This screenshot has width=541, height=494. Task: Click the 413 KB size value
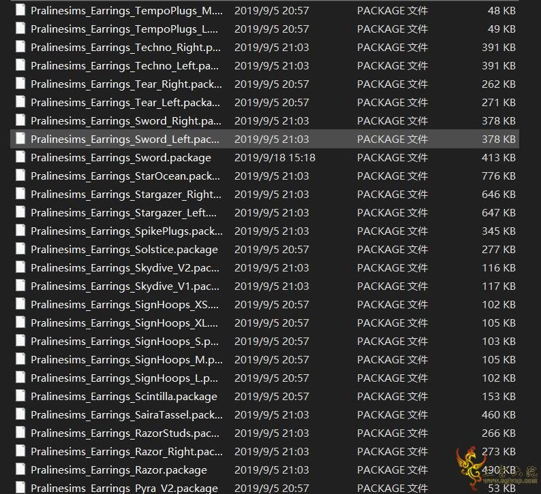tap(499, 158)
